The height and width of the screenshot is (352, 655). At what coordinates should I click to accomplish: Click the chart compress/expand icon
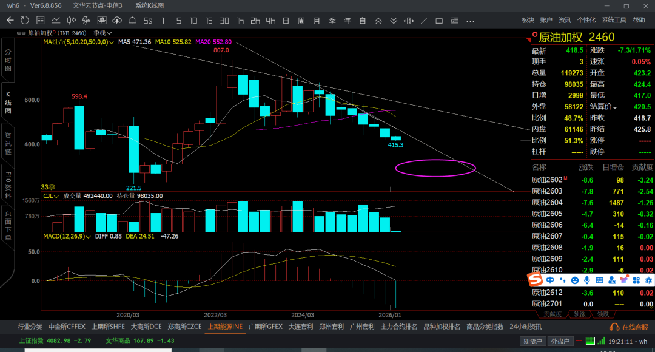(409, 21)
